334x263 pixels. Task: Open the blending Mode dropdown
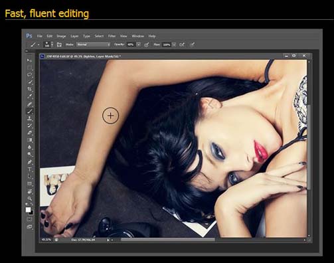tap(94, 44)
